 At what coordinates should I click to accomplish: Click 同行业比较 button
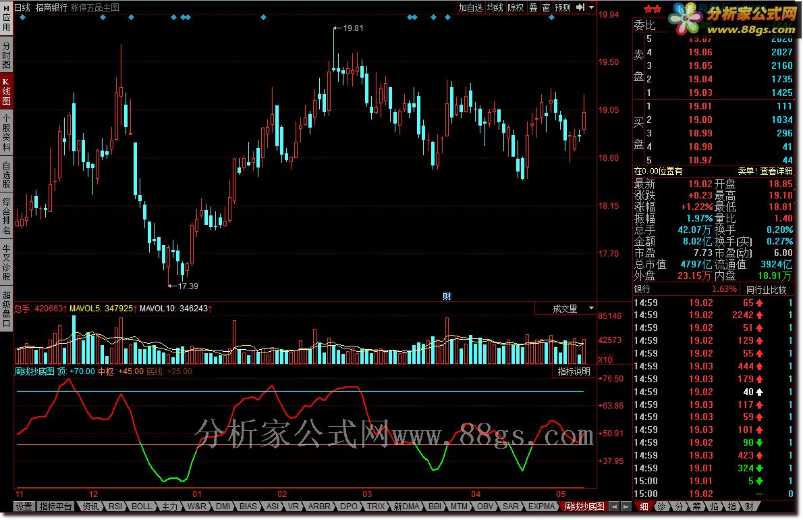click(766, 290)
